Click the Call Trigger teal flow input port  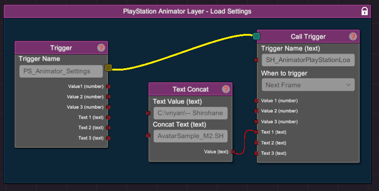(256, 36)
